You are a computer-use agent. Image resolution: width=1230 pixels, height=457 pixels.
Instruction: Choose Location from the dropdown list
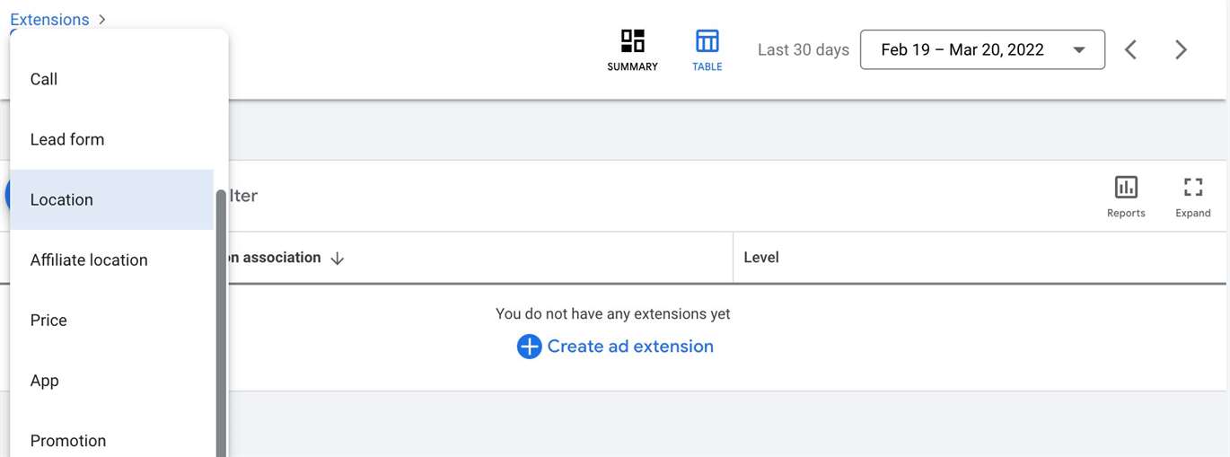[112, 199]
